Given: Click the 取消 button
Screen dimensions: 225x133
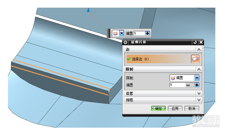Looking at the screenshot, I should pos(192,109).
